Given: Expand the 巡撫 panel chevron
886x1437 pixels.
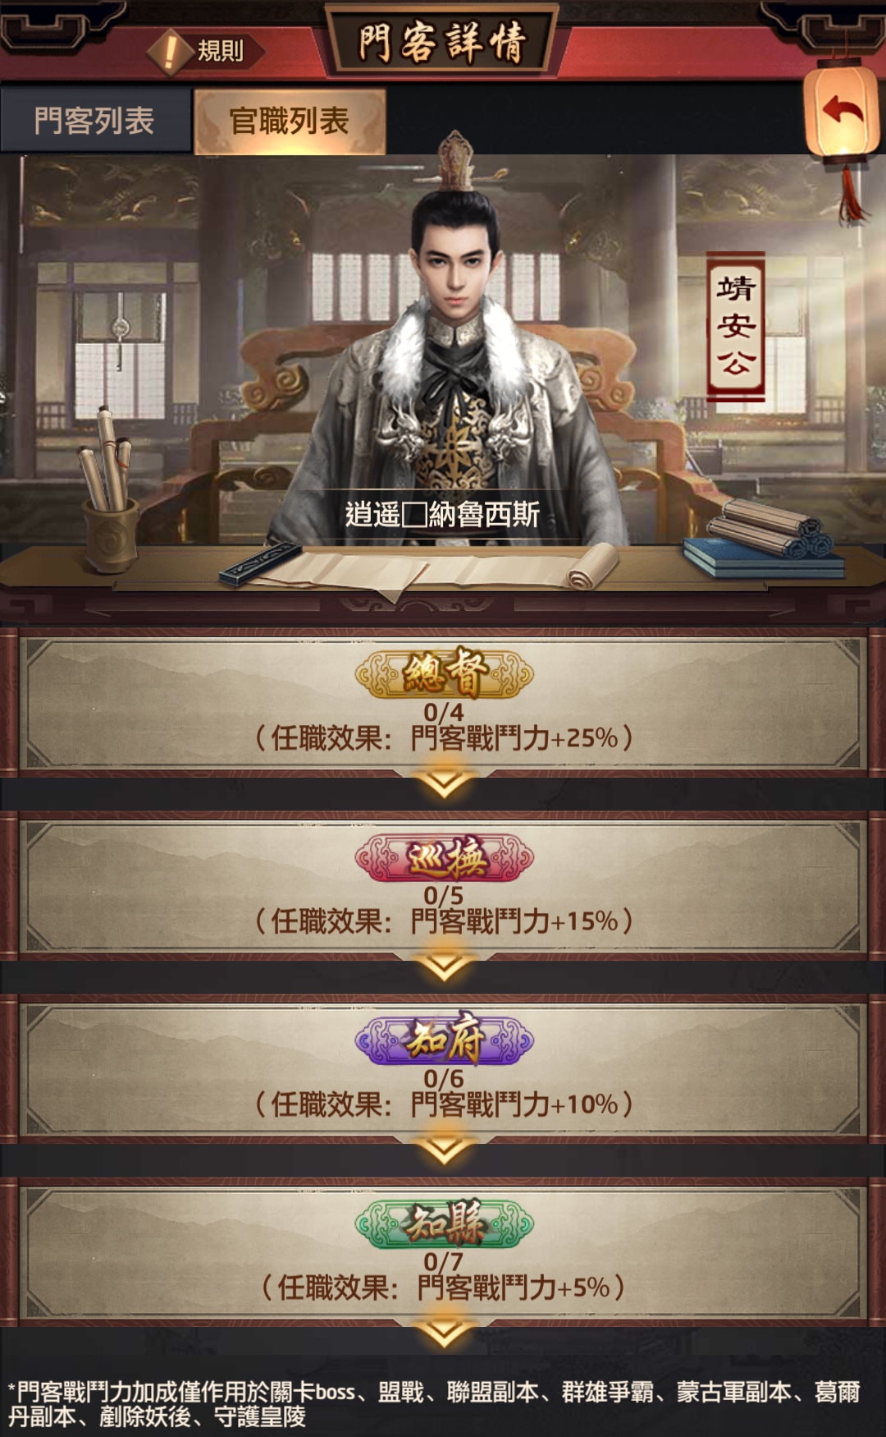Looking at the screenshot, I should click(443, 967).
